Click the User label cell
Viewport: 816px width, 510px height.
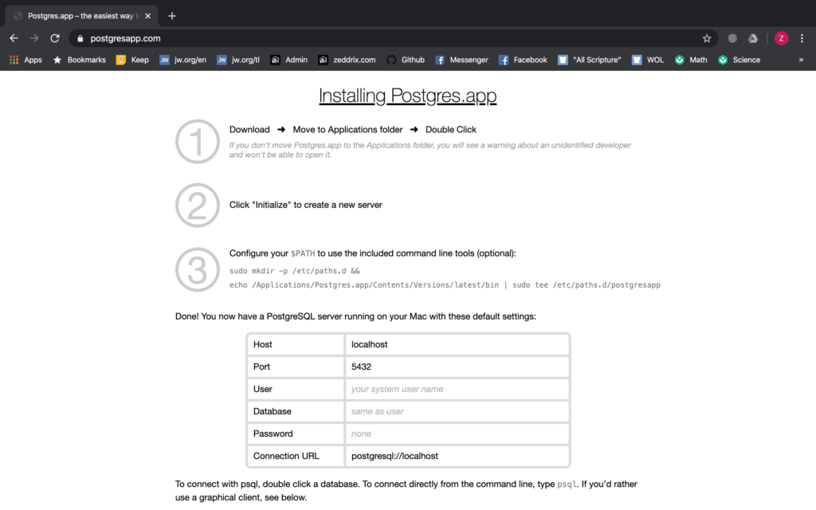coord(295,389)
